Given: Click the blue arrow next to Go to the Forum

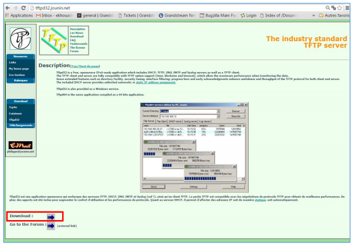Looking at the screenshot, I should point(51,226).
